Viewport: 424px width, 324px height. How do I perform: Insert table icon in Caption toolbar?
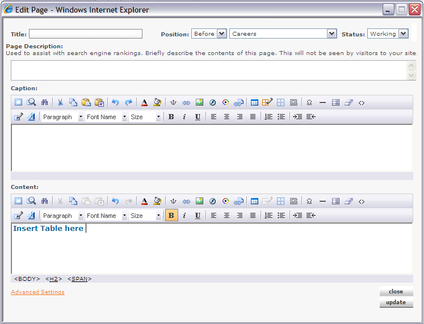(x=254, y=102)
